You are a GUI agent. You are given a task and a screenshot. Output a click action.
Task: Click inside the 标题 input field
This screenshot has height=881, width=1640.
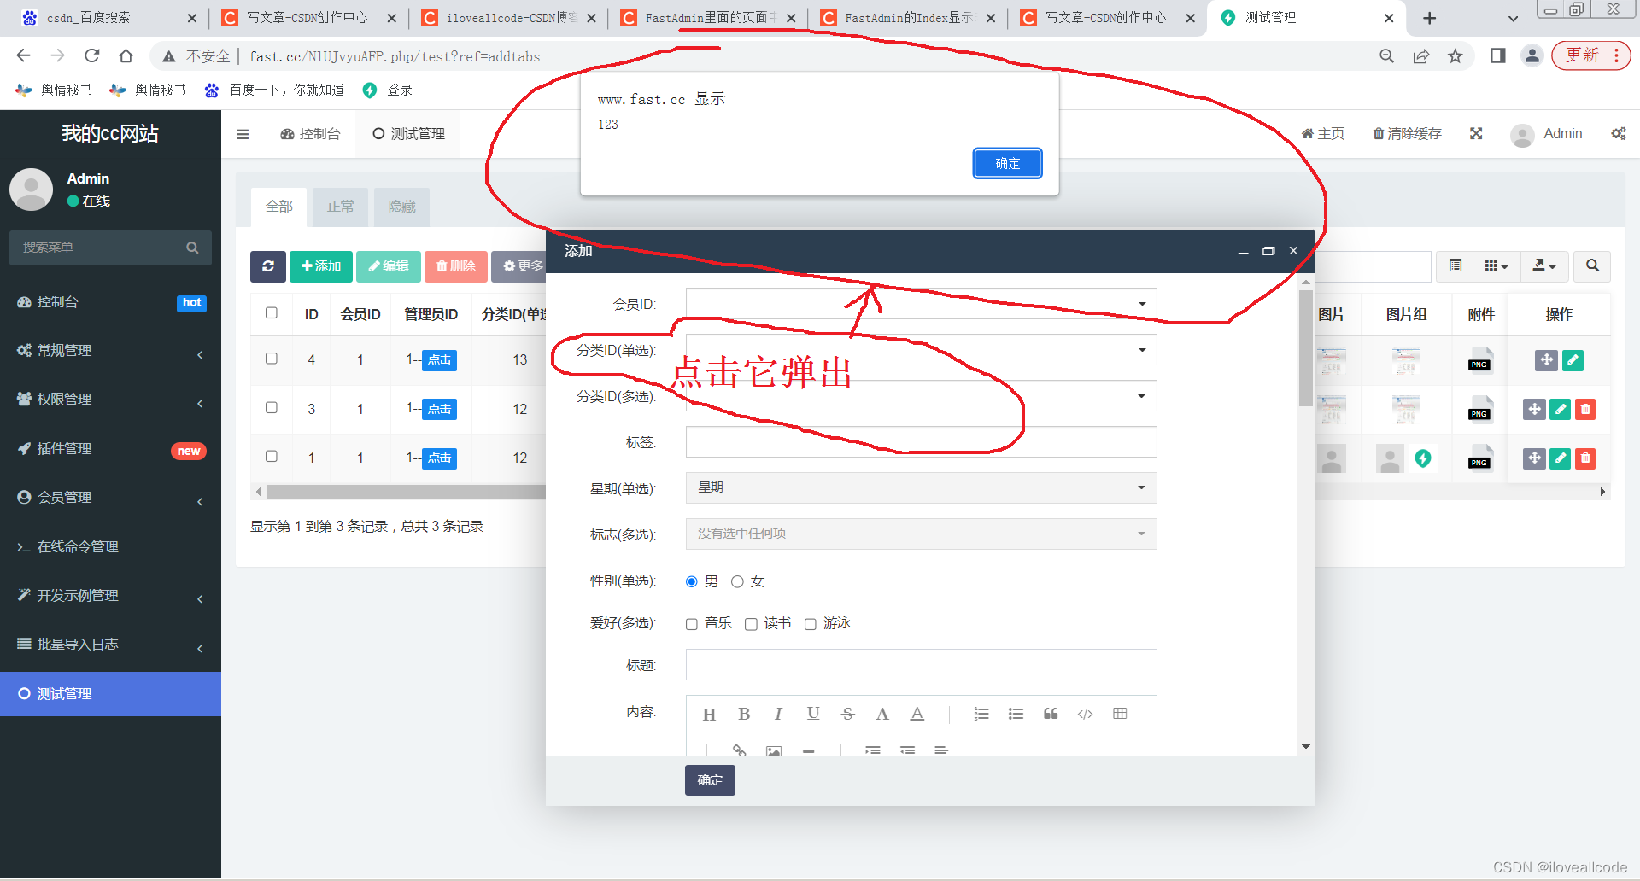point(920,664)
